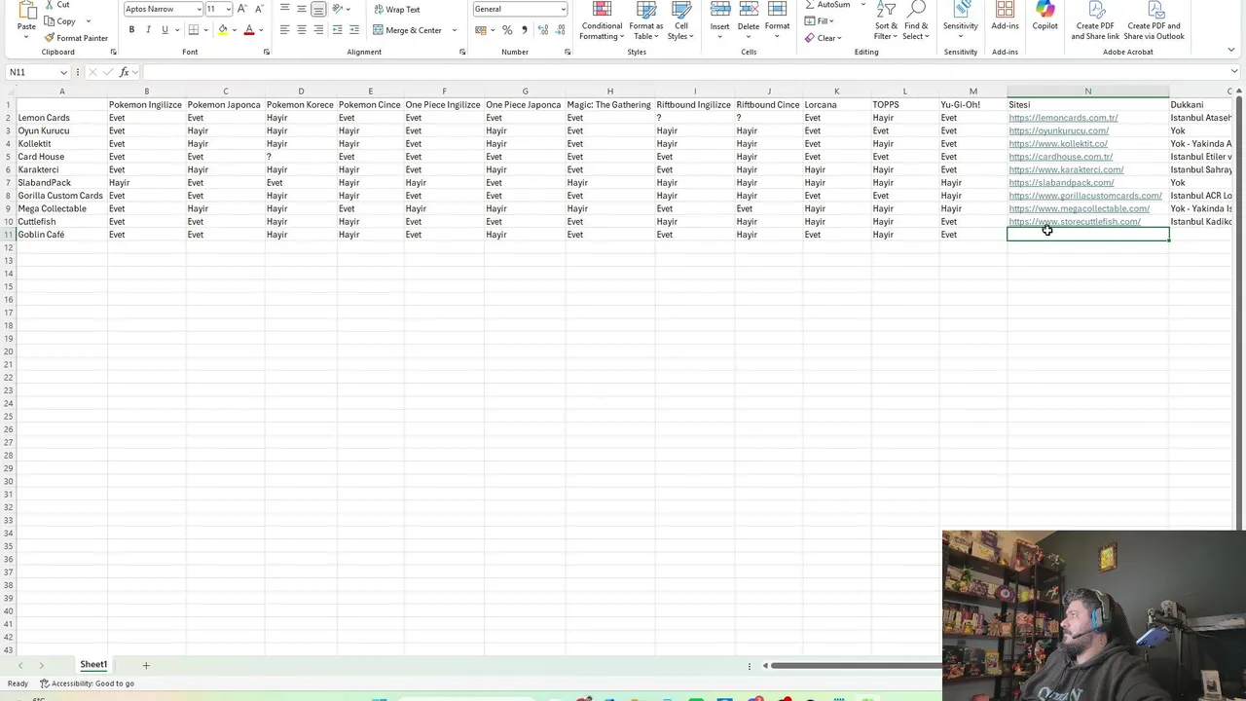
Task: Expand the formula bar
Action: (1234, 72)
